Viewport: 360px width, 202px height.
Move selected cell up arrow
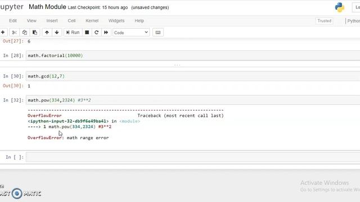47,33
